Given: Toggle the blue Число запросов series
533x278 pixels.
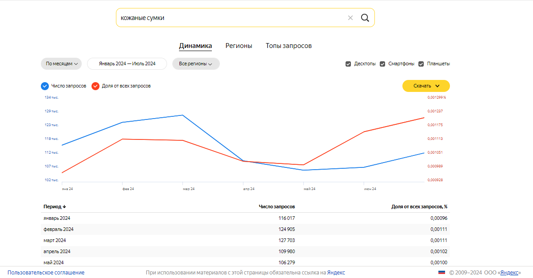Looking at the screenshot, I should coord(44,86).
